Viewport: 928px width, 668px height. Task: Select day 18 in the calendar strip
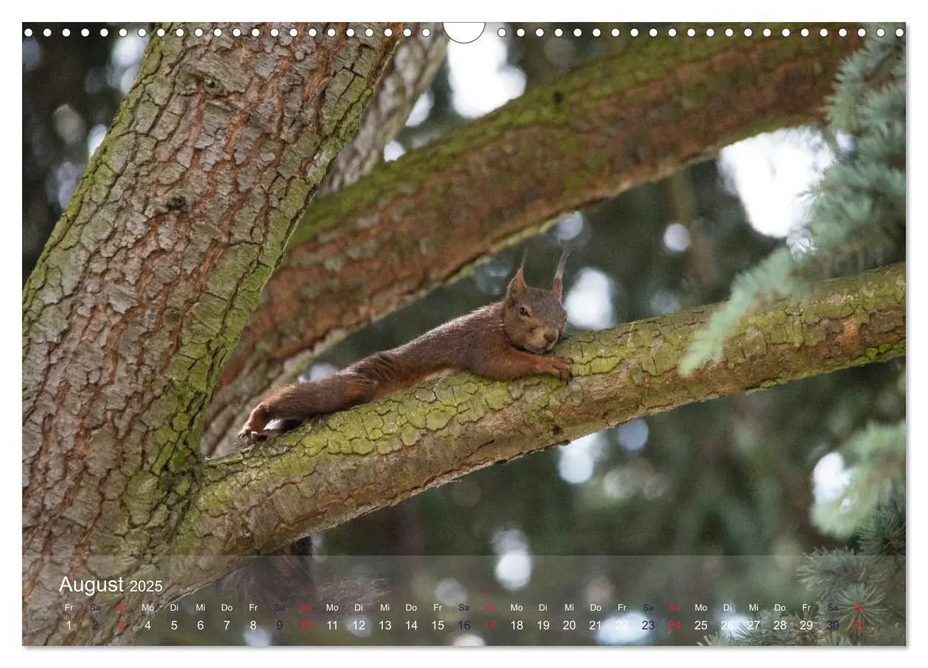(516, 625)
